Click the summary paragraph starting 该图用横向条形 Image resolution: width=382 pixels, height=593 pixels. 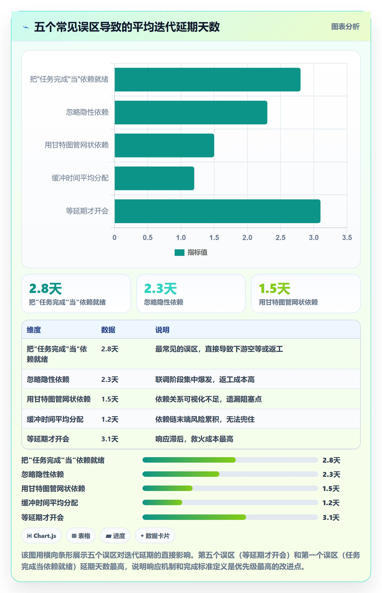(191, 561)
